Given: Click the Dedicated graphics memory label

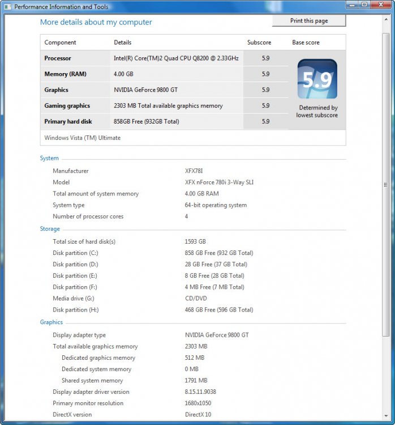Looking at the screenshot, I should pyautogui.click(x=98, y=358).
